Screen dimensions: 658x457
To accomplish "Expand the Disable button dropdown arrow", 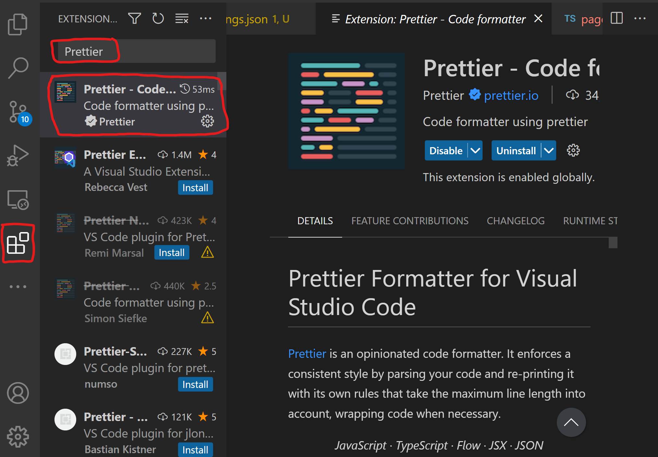I will [475, 151].
